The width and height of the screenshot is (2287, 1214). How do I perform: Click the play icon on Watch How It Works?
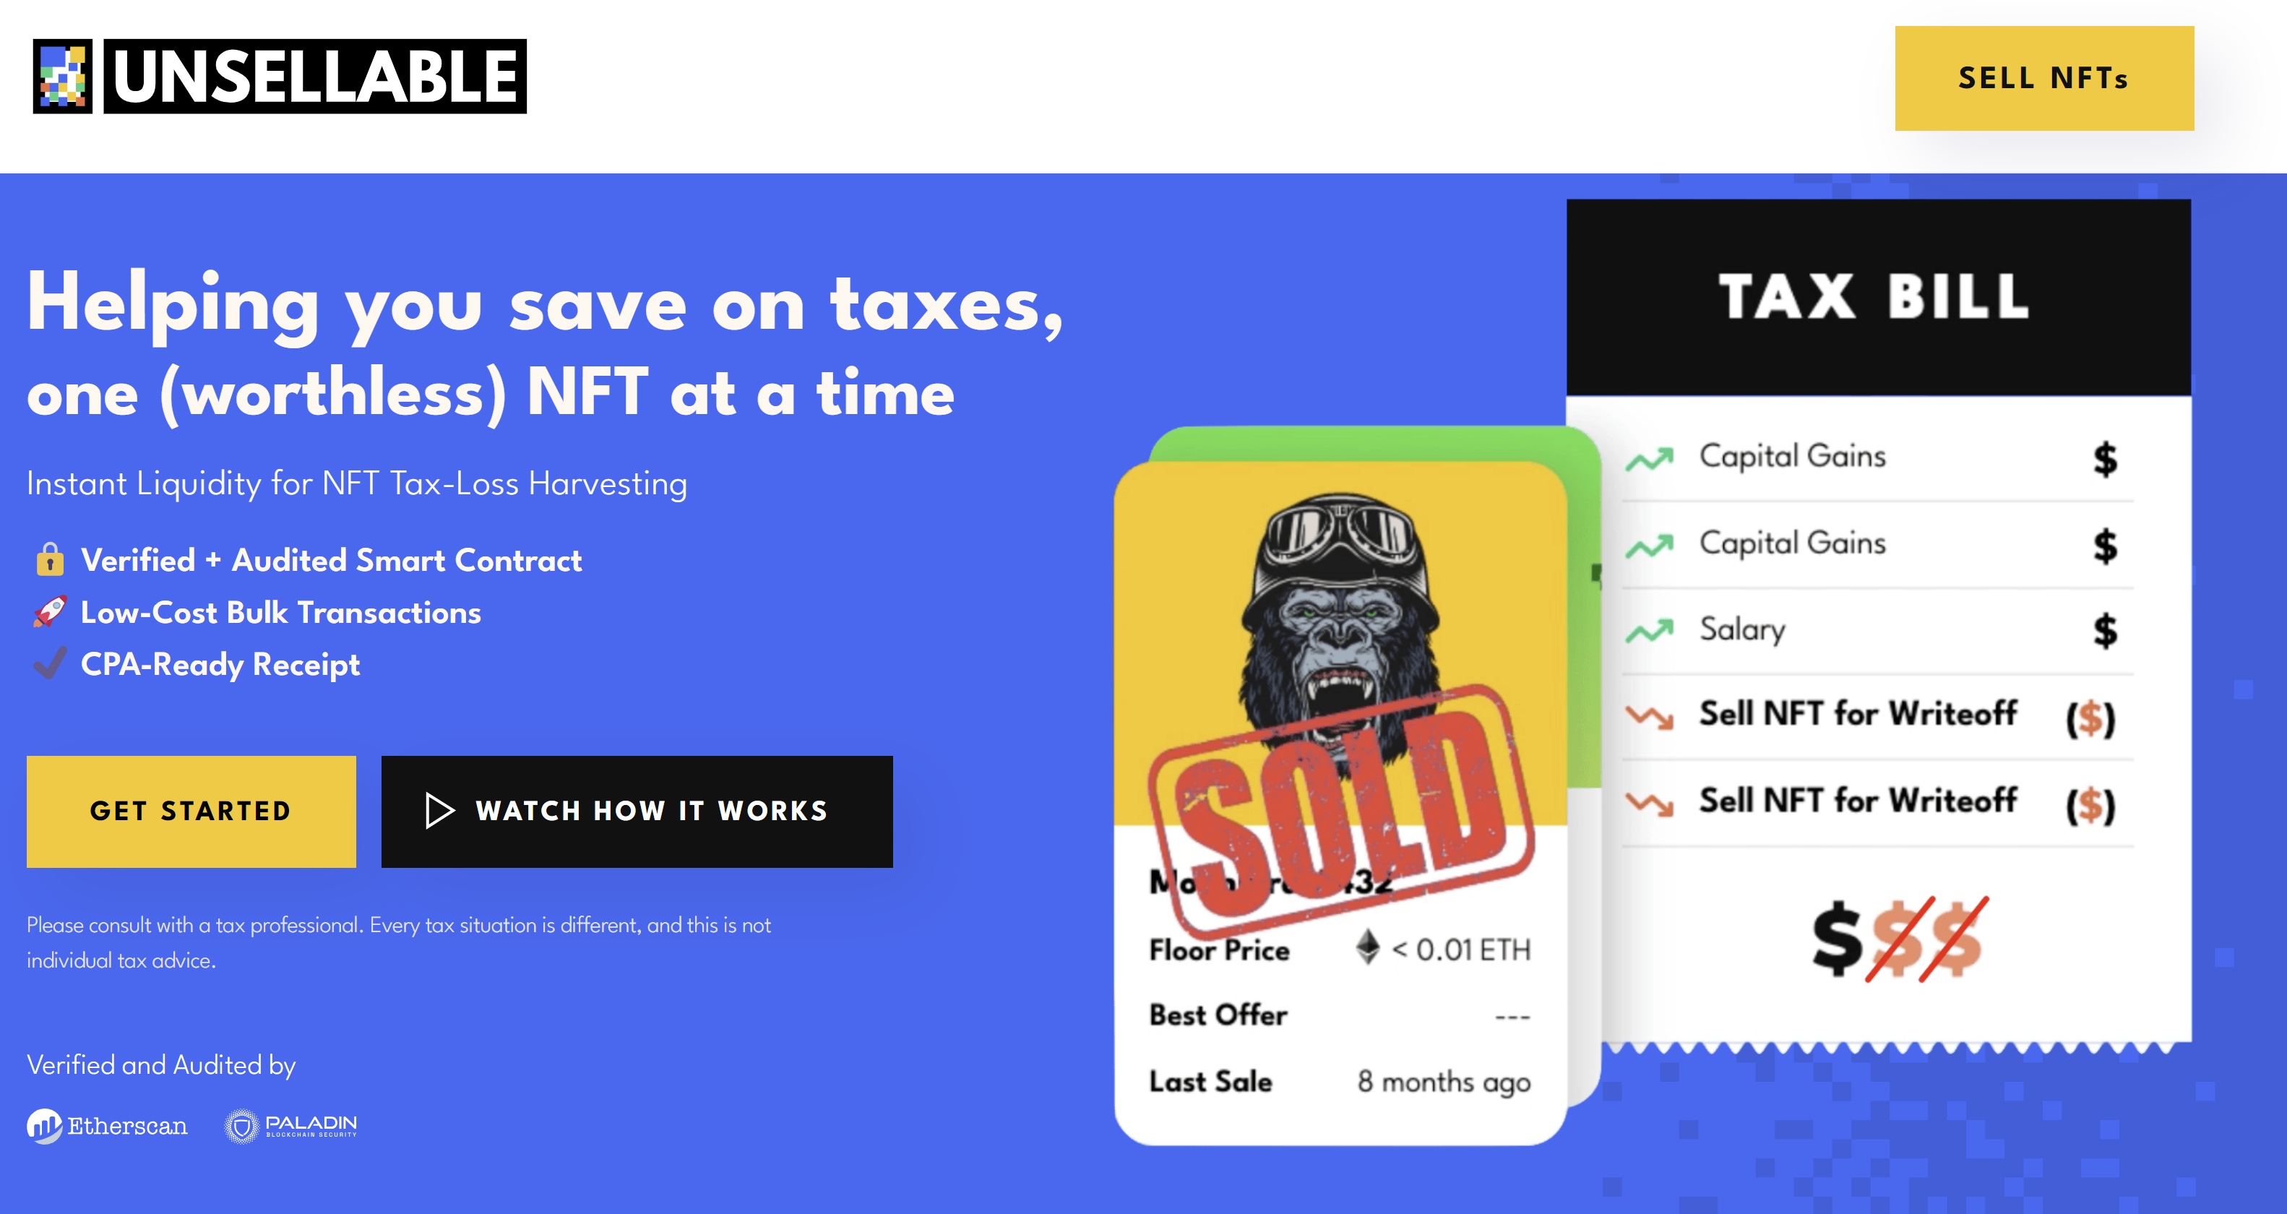[436, 811]
